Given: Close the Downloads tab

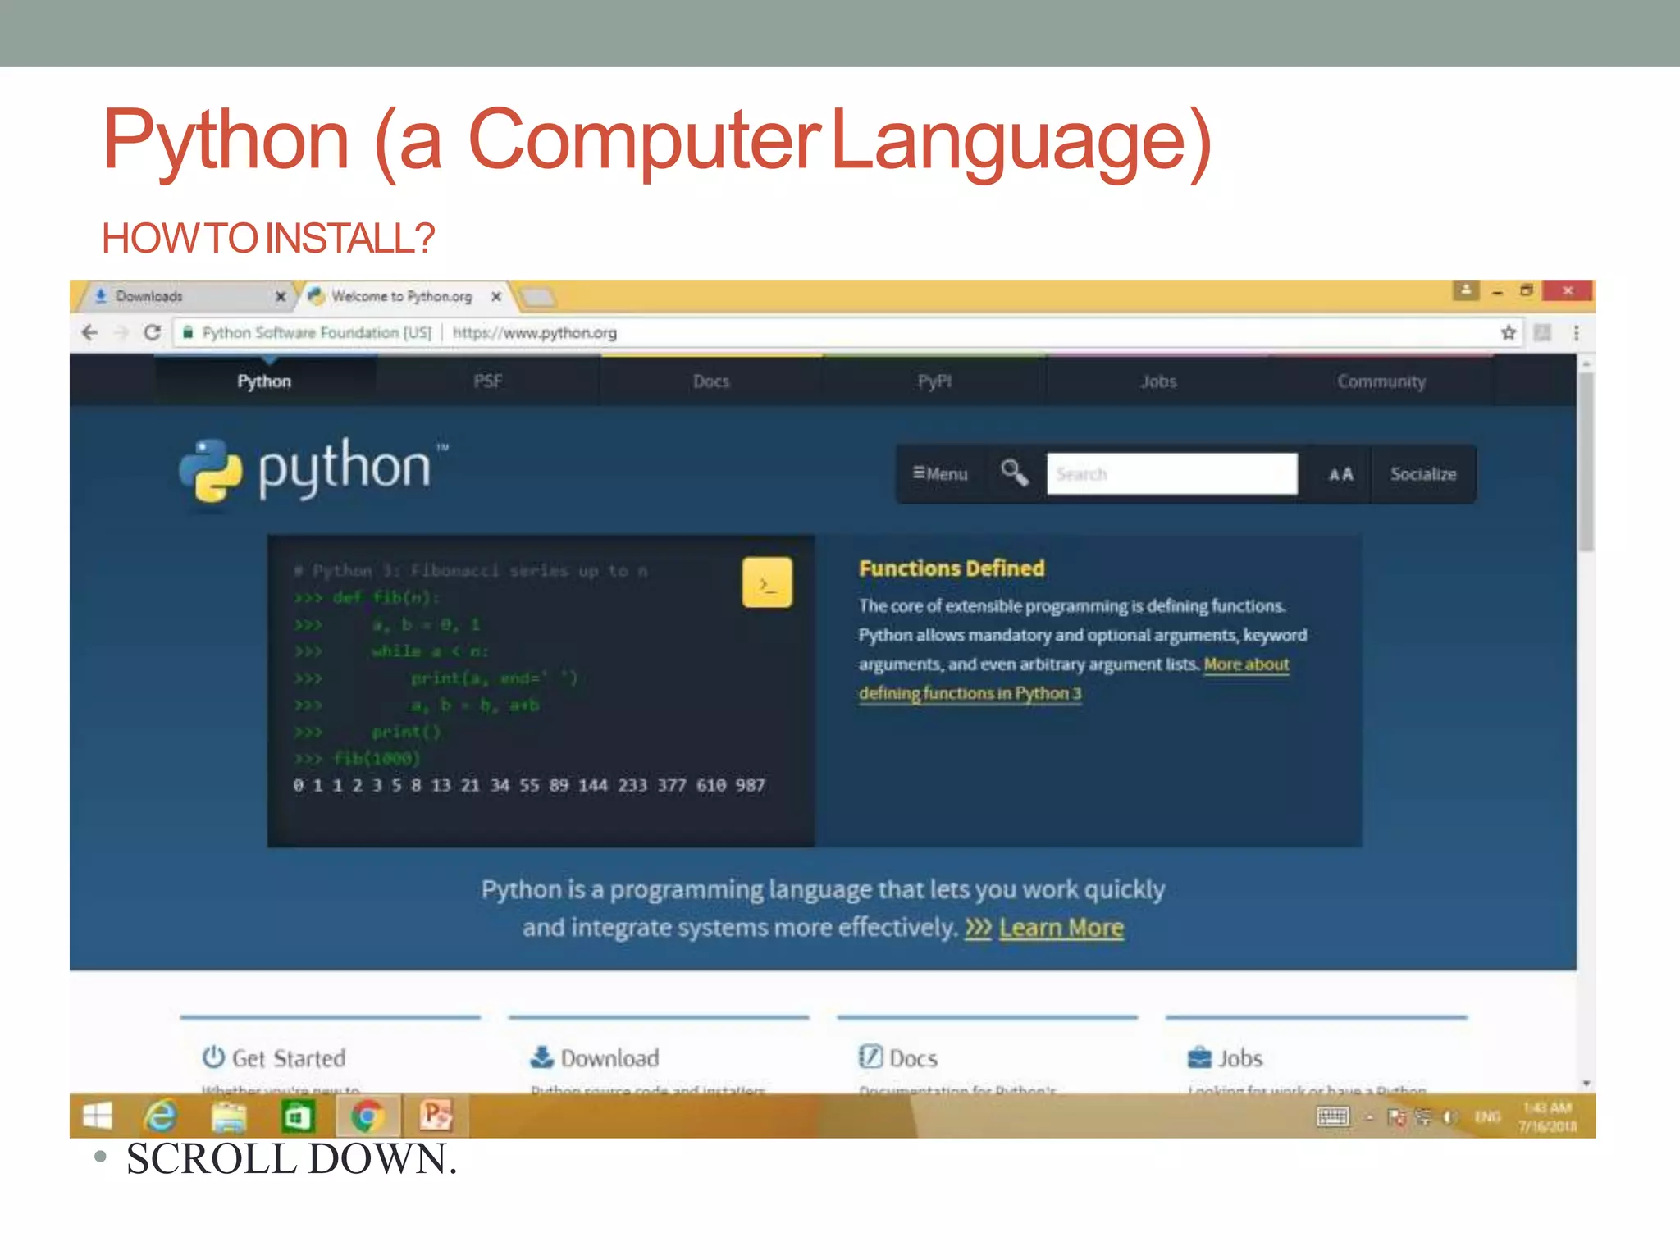Looking at the screenshot, I should (281, 296).
